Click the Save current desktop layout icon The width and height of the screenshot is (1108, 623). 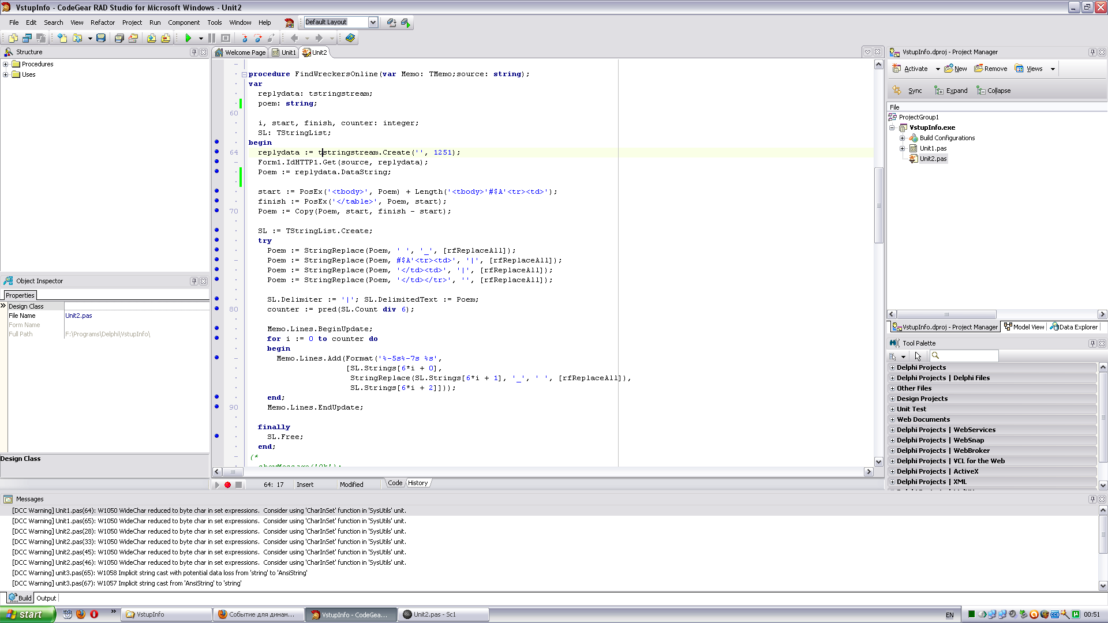[392, 22]
